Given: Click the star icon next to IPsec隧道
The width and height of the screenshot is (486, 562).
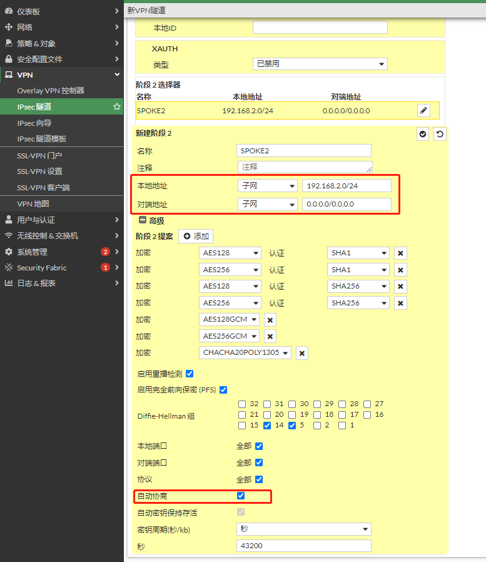Looking at the screenshot, I should click(x=116, y=107).
